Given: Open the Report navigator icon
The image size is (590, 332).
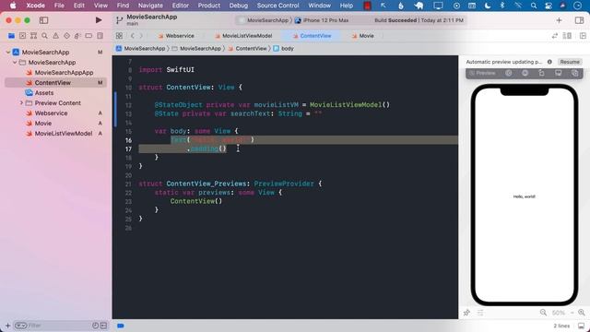Looking at the screenshot, I should click(x=100, y=36).
